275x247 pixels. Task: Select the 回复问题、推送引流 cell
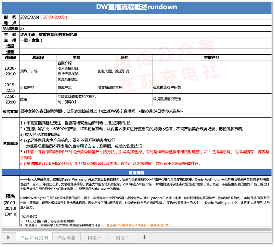click(124, 71)
